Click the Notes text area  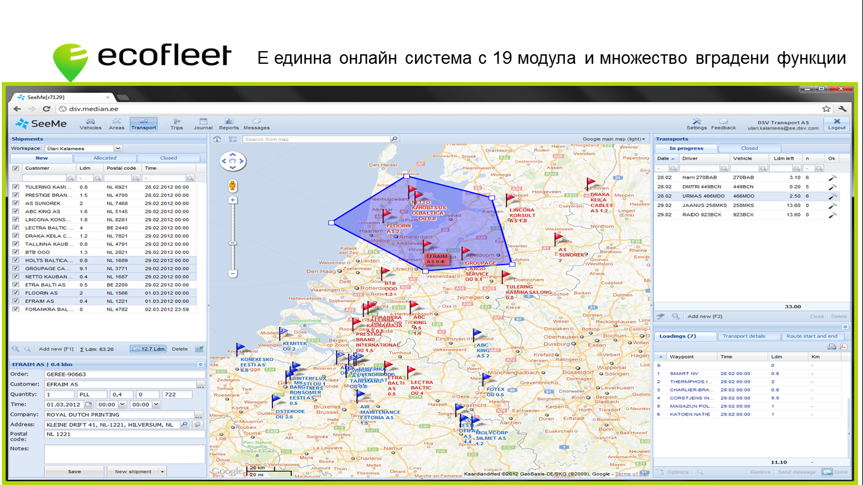point(124,454)
